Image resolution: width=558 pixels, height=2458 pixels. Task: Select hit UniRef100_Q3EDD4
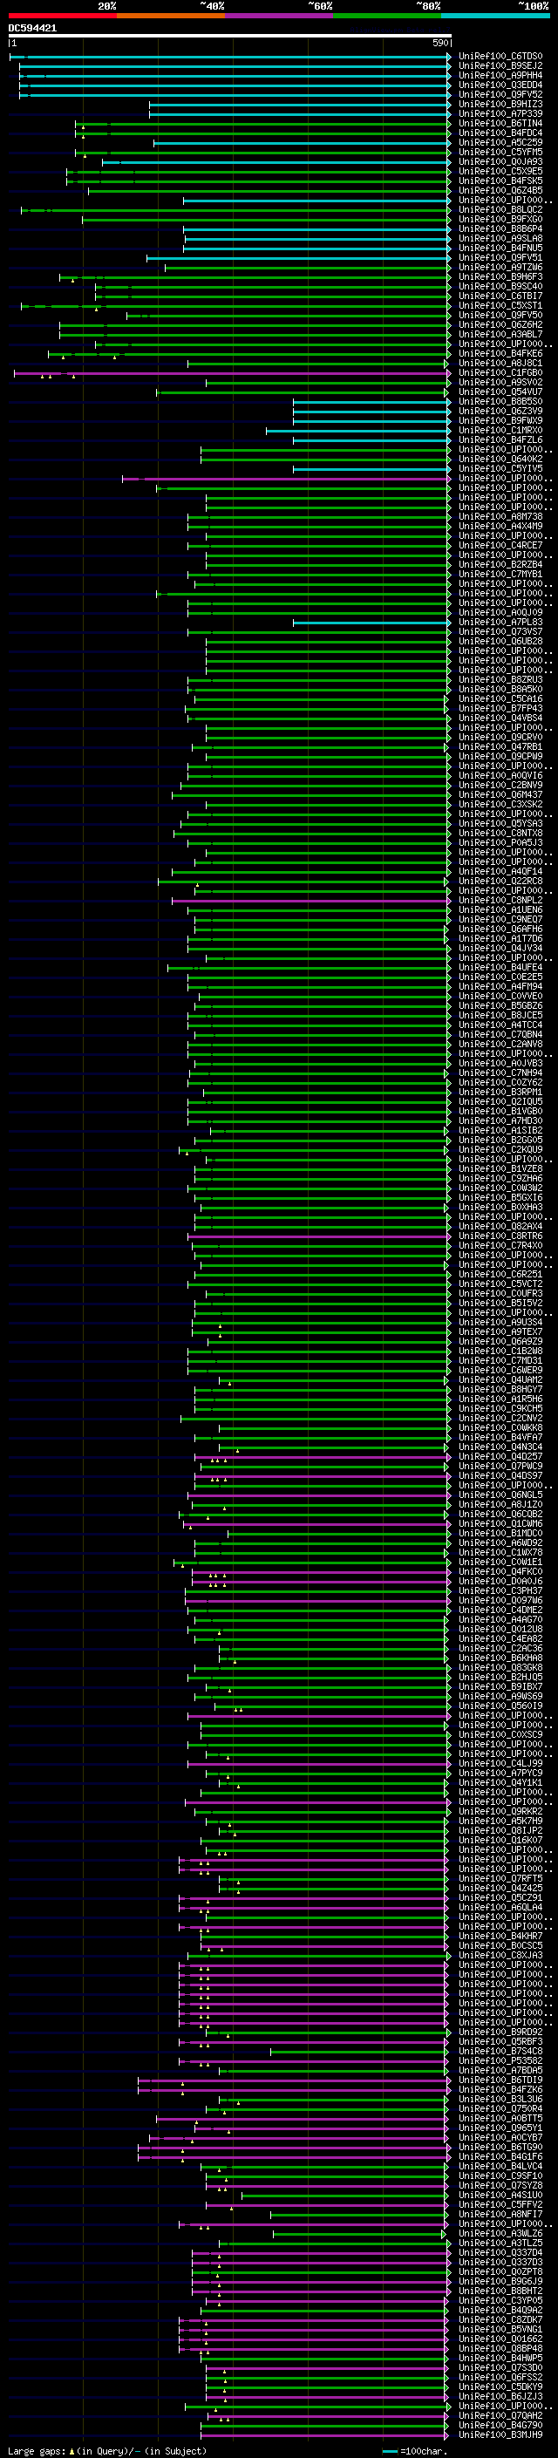point(500,85)
